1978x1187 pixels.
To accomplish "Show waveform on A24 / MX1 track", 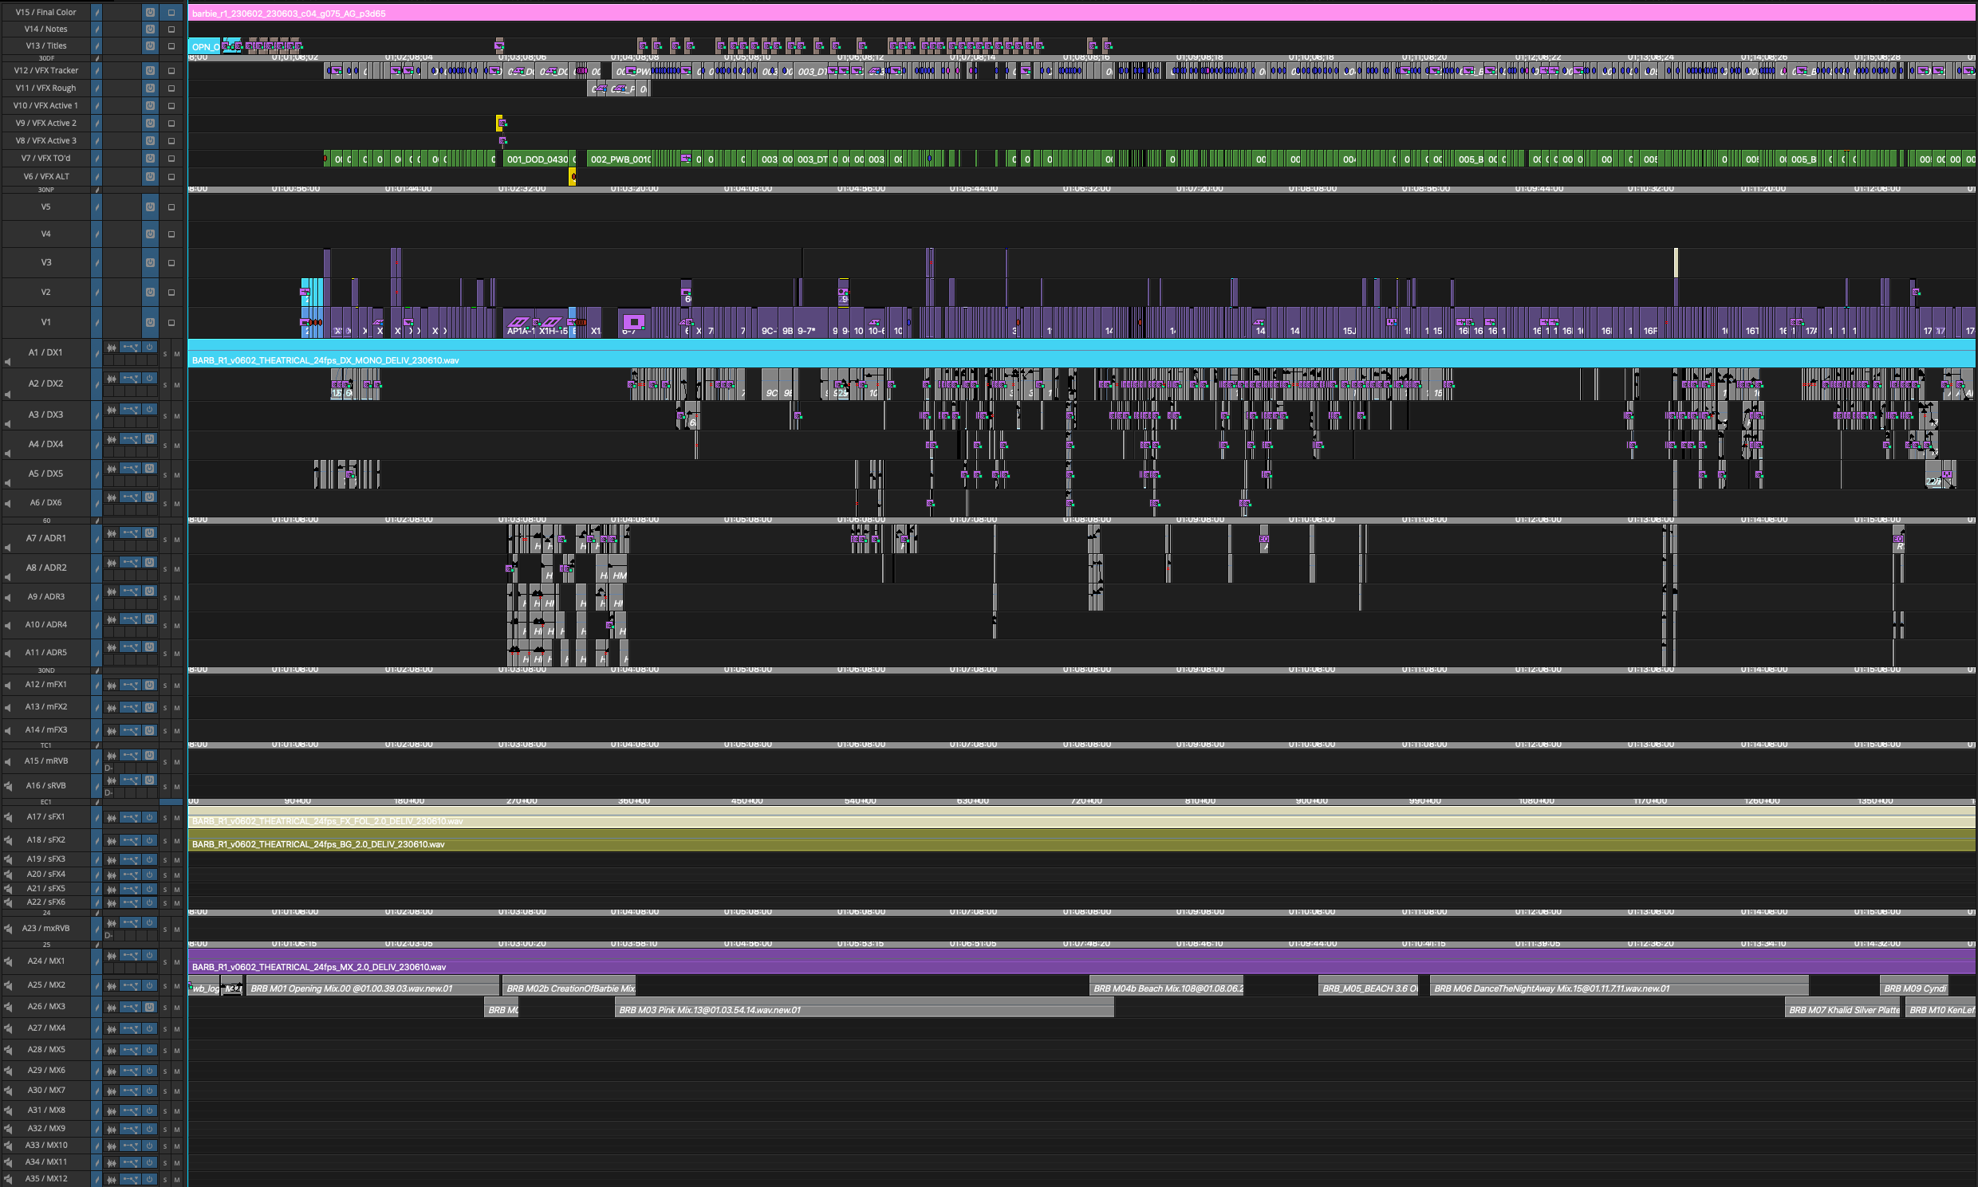I will 111,956.
